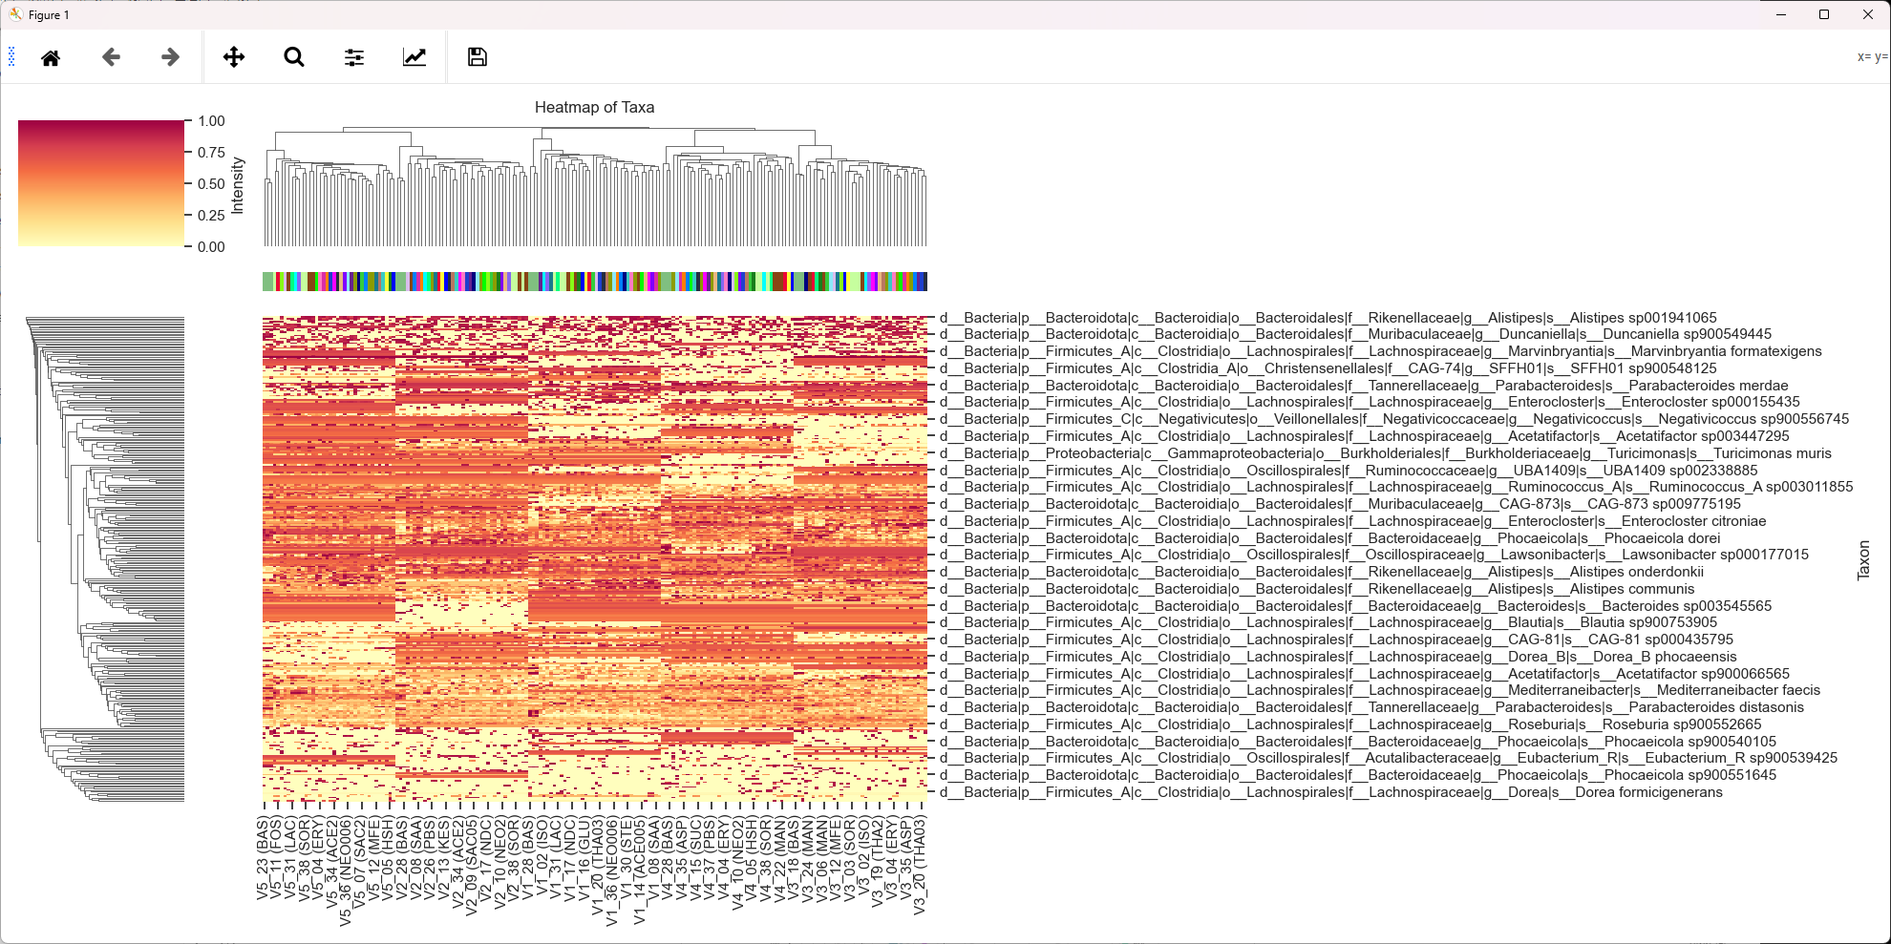
Task: Maximize the Figure 1 window
Action: (1824, 14)
